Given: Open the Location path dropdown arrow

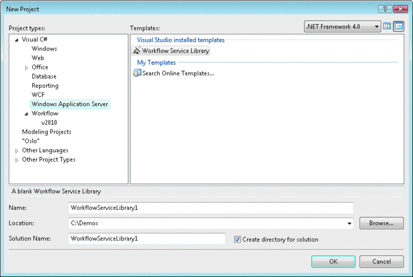Looking at the screenshot, I should [x=349, y=223].
